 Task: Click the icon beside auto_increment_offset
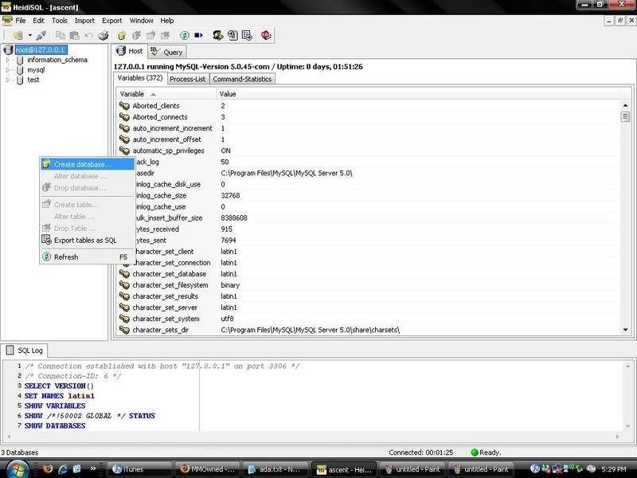pos(124,139)
